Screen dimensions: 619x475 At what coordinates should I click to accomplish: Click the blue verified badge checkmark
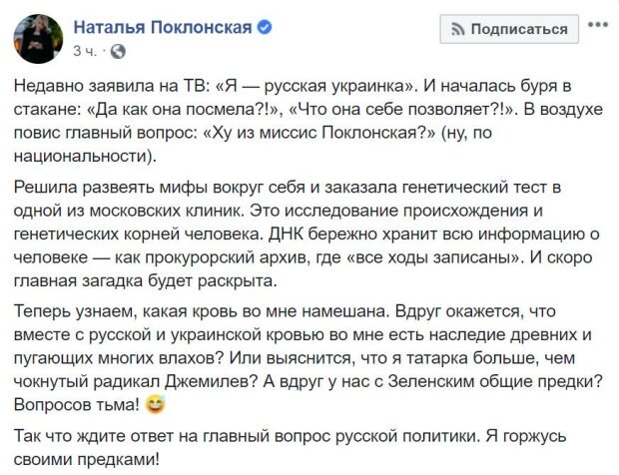click(x=265, y=27)
